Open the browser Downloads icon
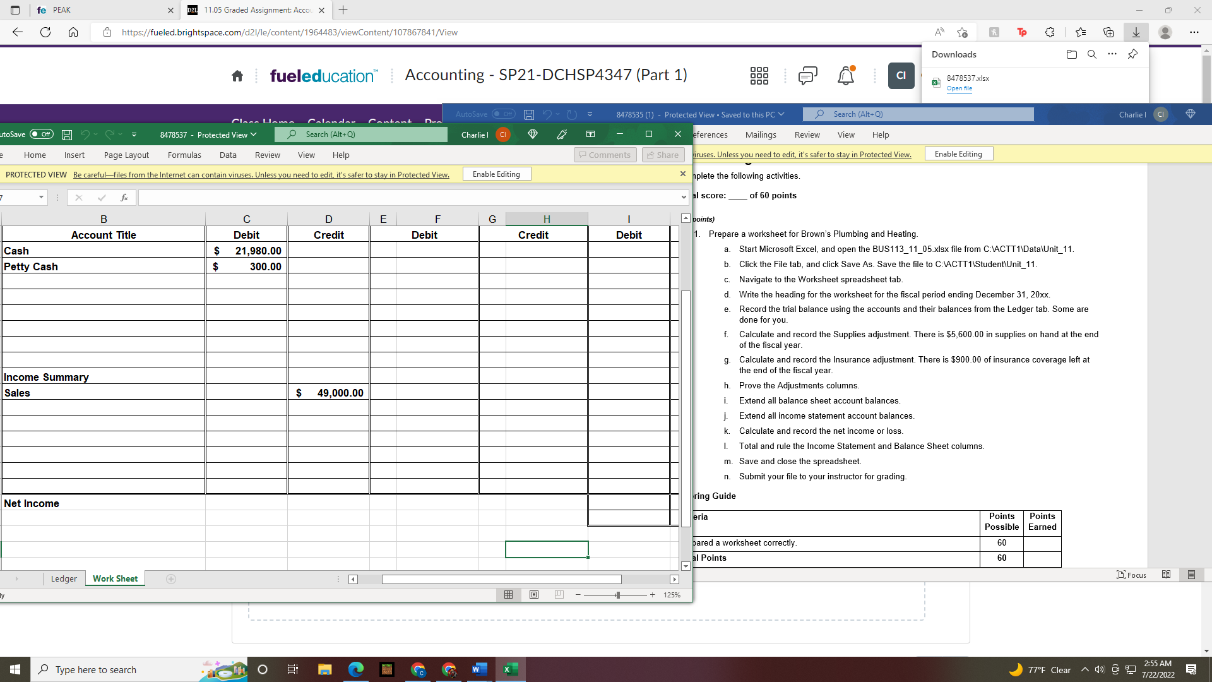This screenshot has width=1212, height=682. pos(1136,32)
